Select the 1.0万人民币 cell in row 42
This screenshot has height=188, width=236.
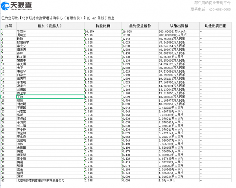click(179, 180)
